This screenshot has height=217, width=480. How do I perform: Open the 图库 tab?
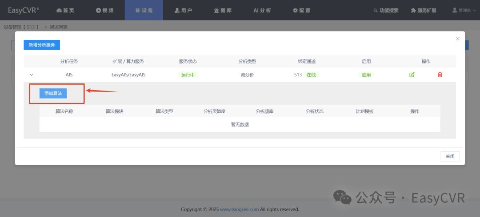point(223,10)
